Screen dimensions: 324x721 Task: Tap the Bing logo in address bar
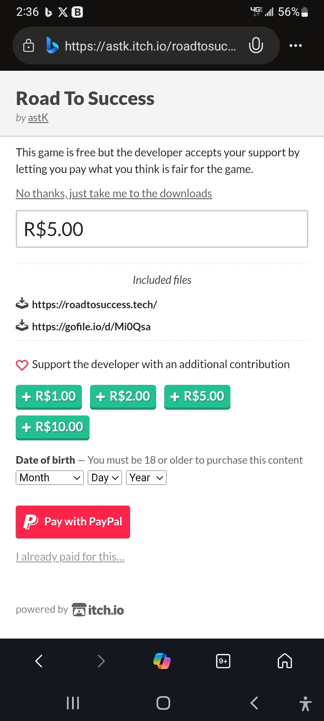(x=52, y=46)
